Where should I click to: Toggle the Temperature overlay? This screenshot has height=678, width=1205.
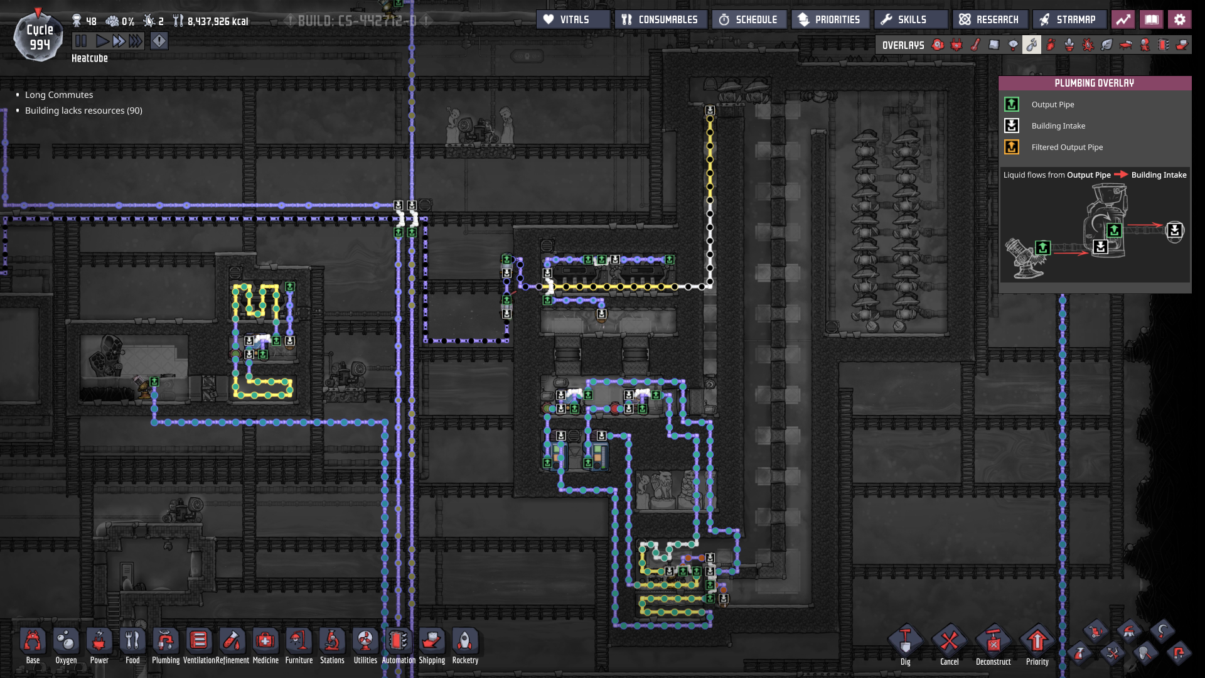[975, 45]
